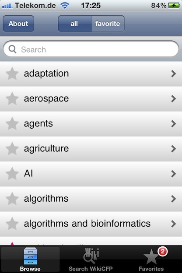Switch to the 'all' segment
The image size is (182, 273).
tap(74, 24)
